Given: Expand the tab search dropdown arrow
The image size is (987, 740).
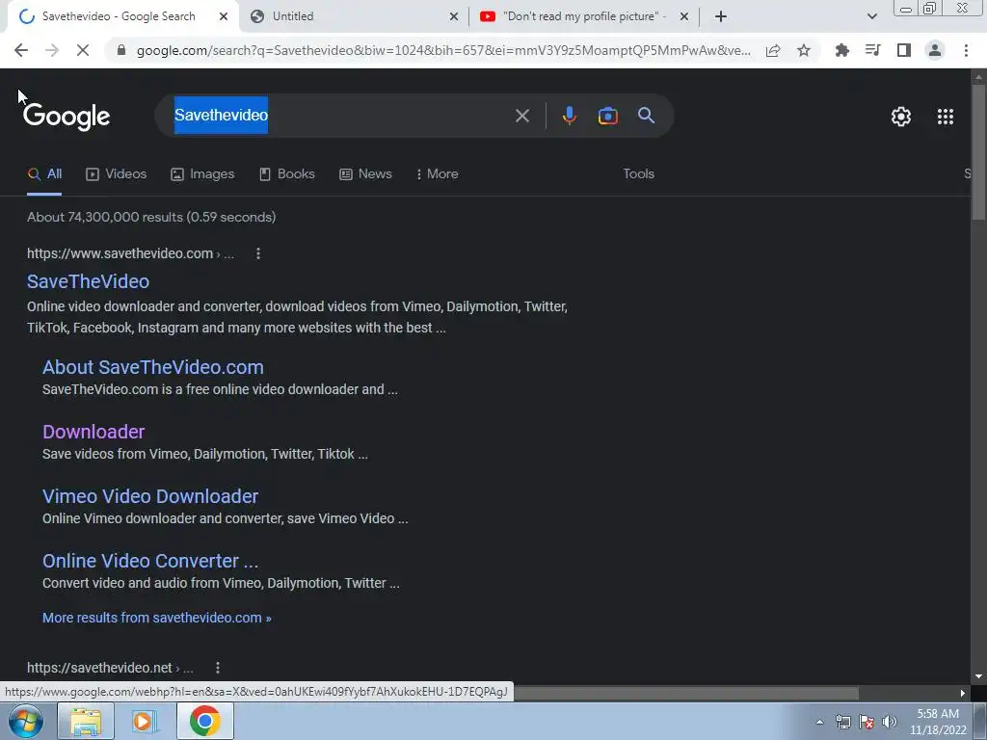Looking at the screenshot, I should [x=871, y=16].
